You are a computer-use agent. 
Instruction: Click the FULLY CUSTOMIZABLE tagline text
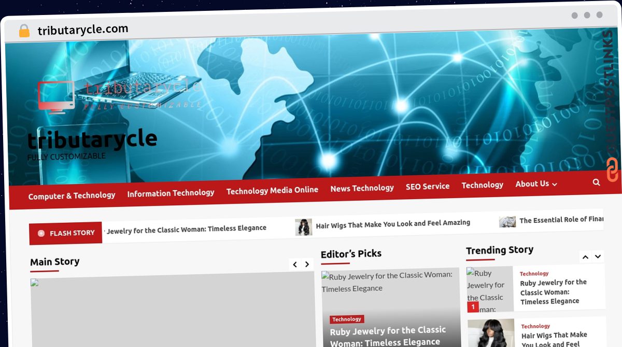click(x=66, y=156)
